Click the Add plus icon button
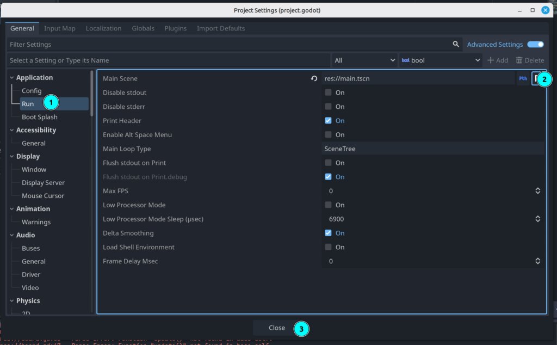The image size is (557, 345). coord(497,60)
